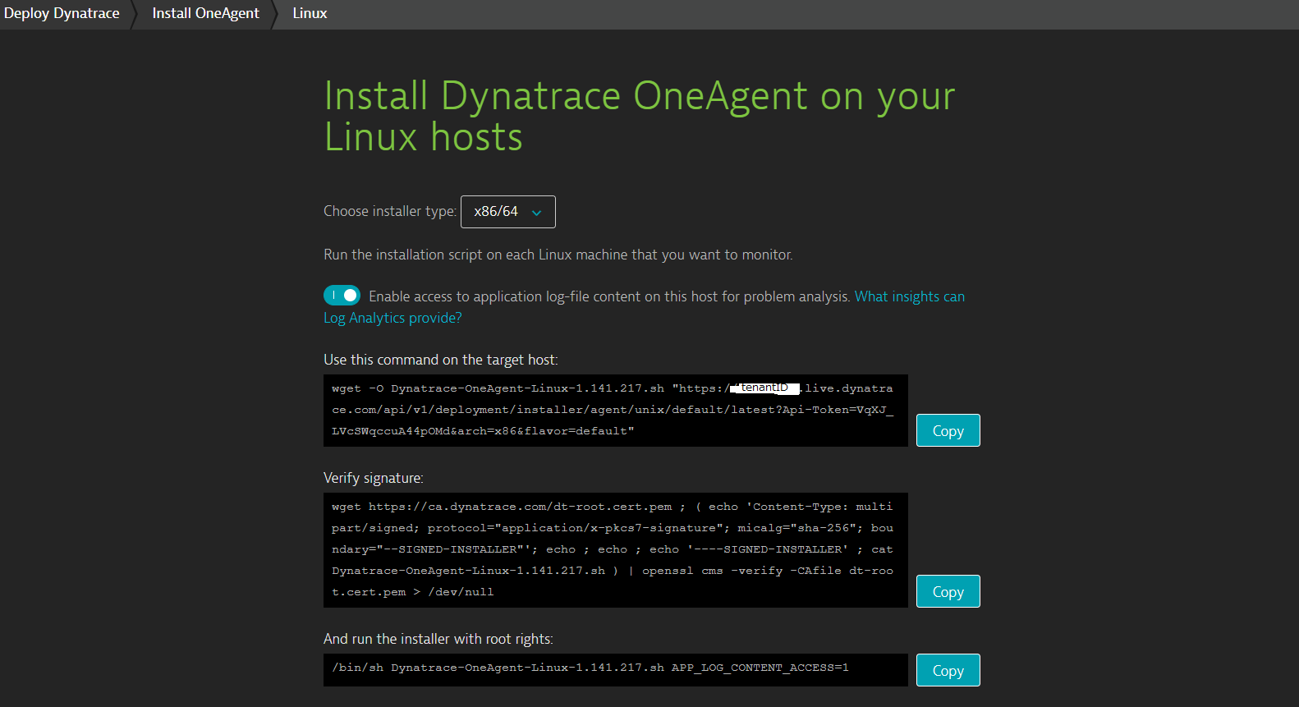This screenshot has height=707, width=1299.
Task: Click inside the /bin/sh installer command box
Action: 614,669
